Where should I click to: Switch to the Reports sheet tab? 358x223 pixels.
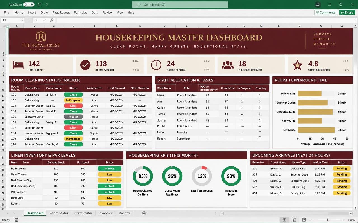(124, 213)
